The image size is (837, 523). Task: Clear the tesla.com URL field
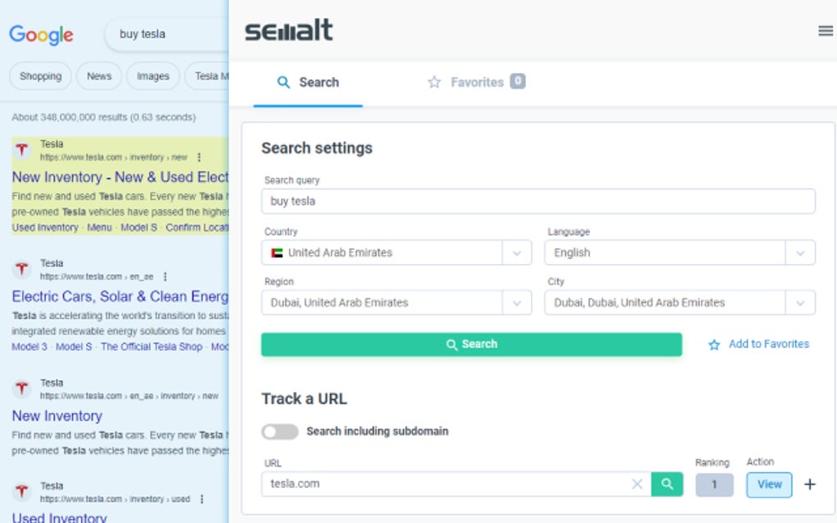[637, 484]
